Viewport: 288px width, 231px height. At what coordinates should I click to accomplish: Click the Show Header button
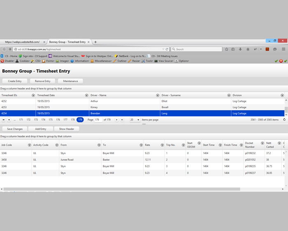click(x=66, y=129)
